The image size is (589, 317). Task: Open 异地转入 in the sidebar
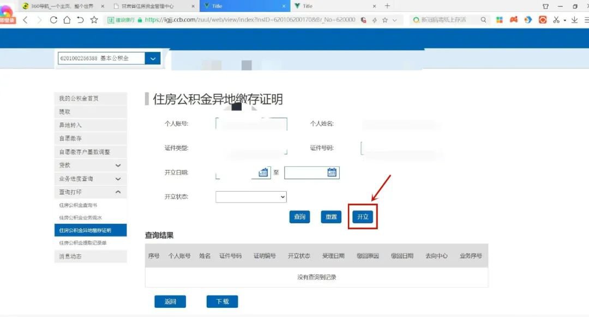tap(91, 125)
